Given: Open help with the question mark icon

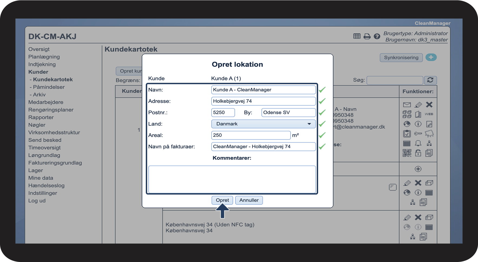Looking at the screenshot, I should (377, 36).
